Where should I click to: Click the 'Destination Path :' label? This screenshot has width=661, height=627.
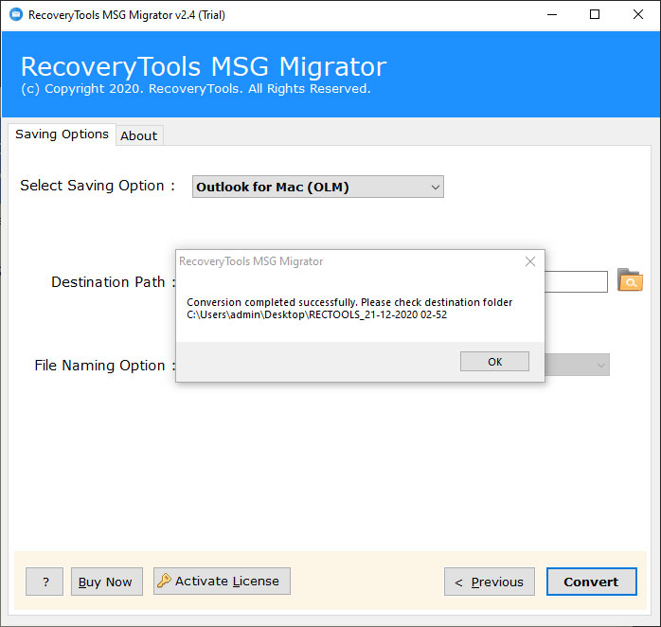pos(113,281)
